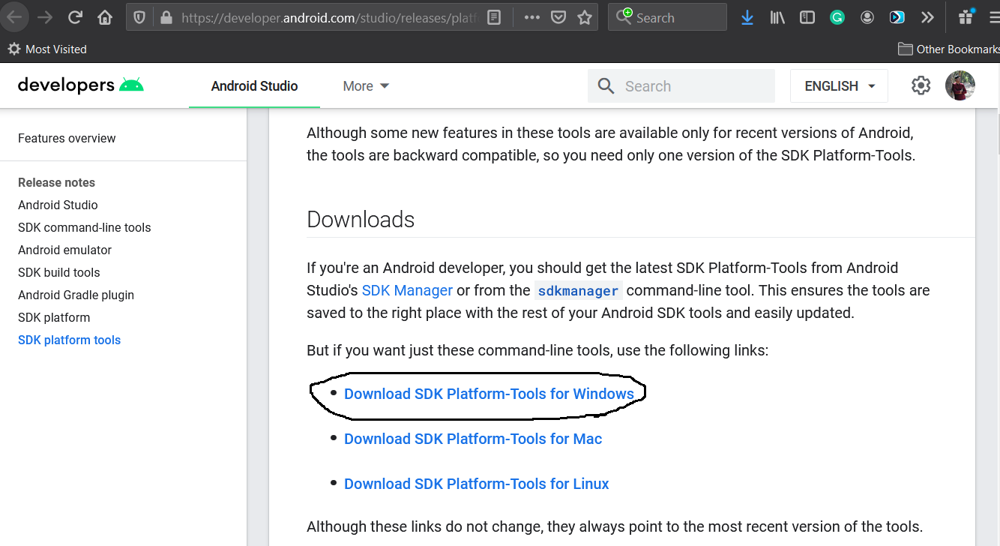The height and width of the screenshot is (546, 1000).
Task: Open the settings gear icon
Action: (921, 86)
